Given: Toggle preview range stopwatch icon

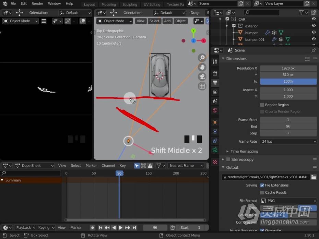Looking at the screenshot, I should (173, 228).
